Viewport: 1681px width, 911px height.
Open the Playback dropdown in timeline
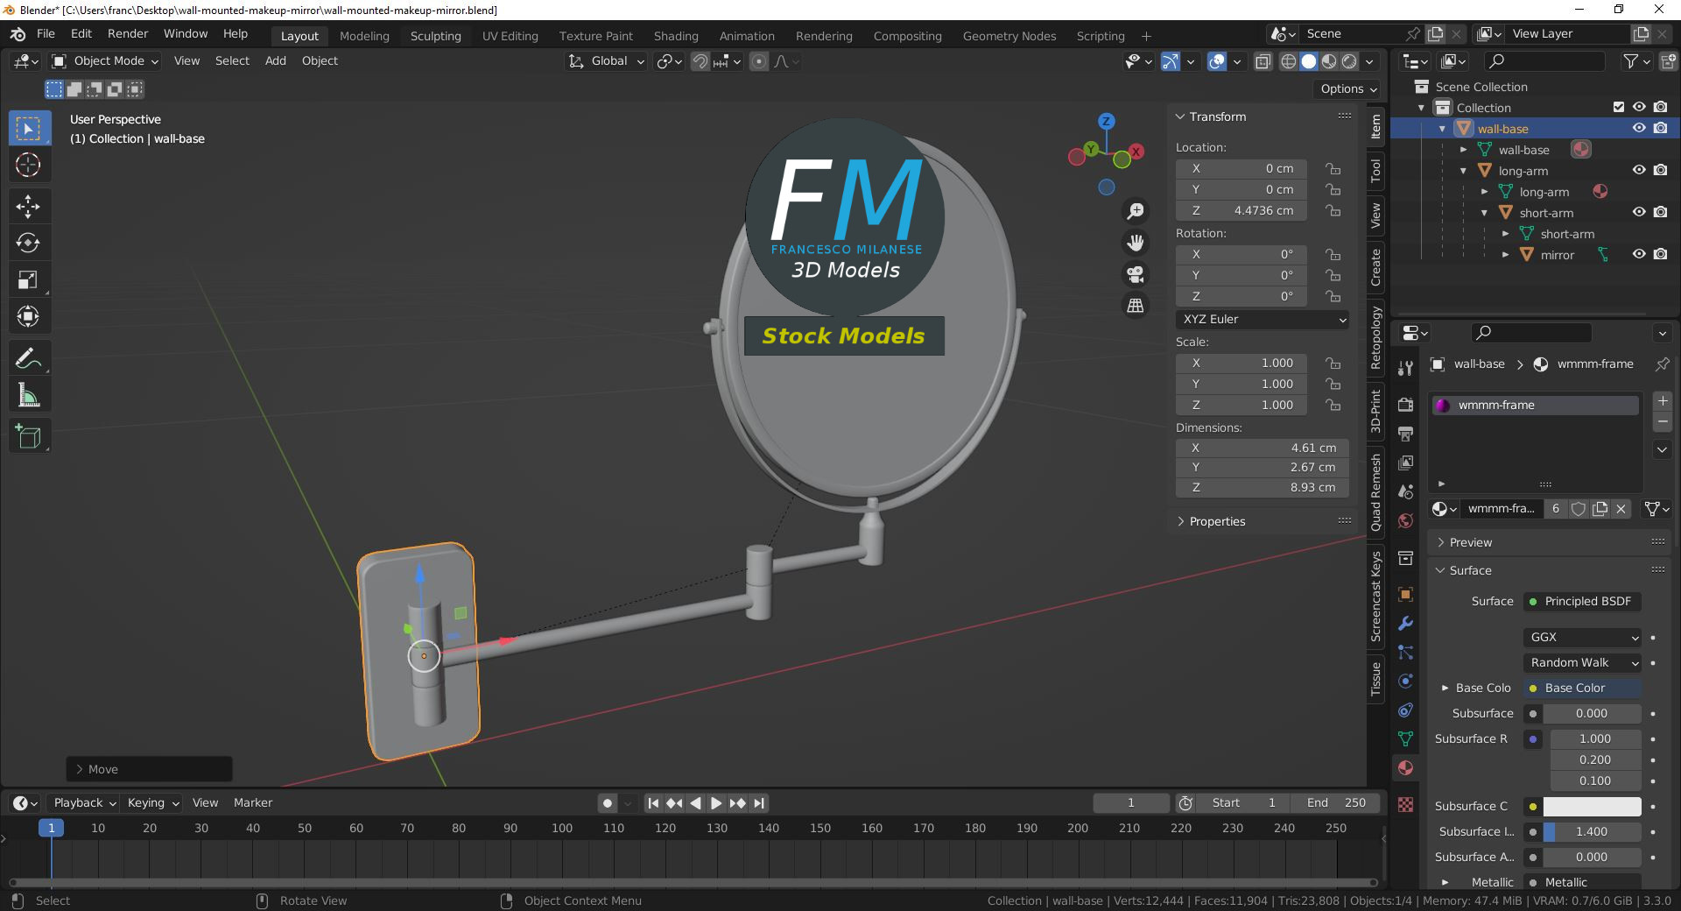point(85,803)
